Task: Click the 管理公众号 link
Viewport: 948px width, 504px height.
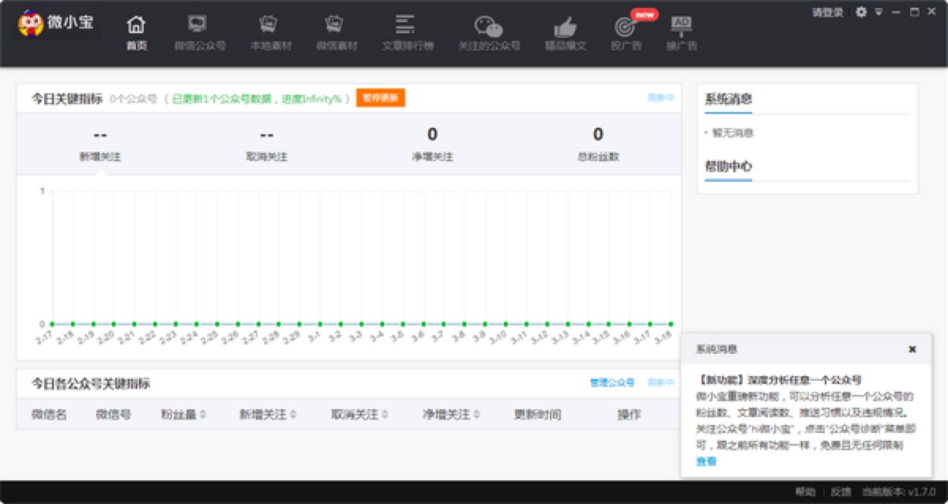Action: click(611, 383)
